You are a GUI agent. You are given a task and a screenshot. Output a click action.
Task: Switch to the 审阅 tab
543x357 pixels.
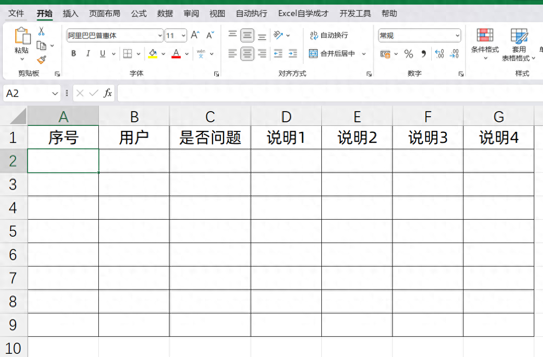click(191, 13)
